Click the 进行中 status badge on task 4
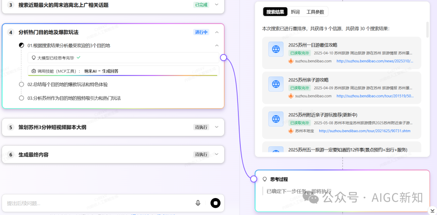The height and width of the screenshot is (215, 437). (x=201, y=32)
